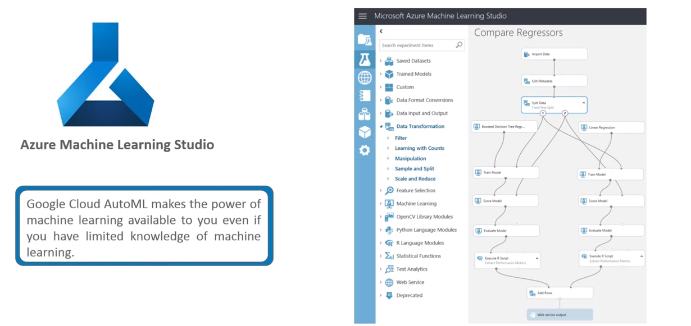Collapse the Data Transformation category arrow
Image resolution: width=691 pixels, height=326 pixels.
[x=381, y=127]
